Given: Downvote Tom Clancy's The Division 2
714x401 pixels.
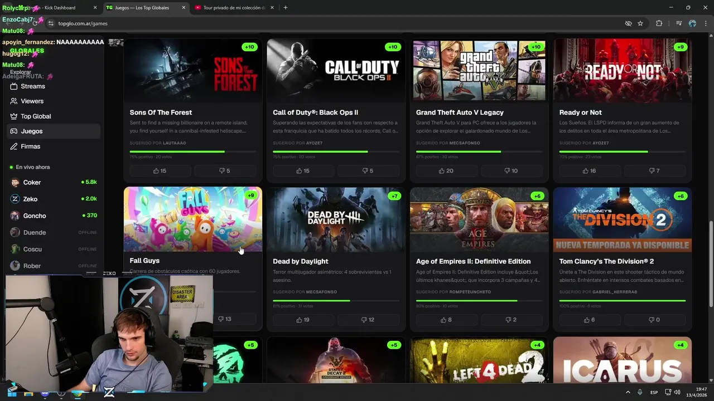Looking at the screenshot, I should 655,320.
